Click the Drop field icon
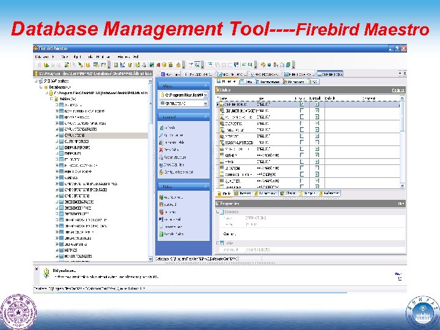This screenshot has height=330, width=440. 161,212
